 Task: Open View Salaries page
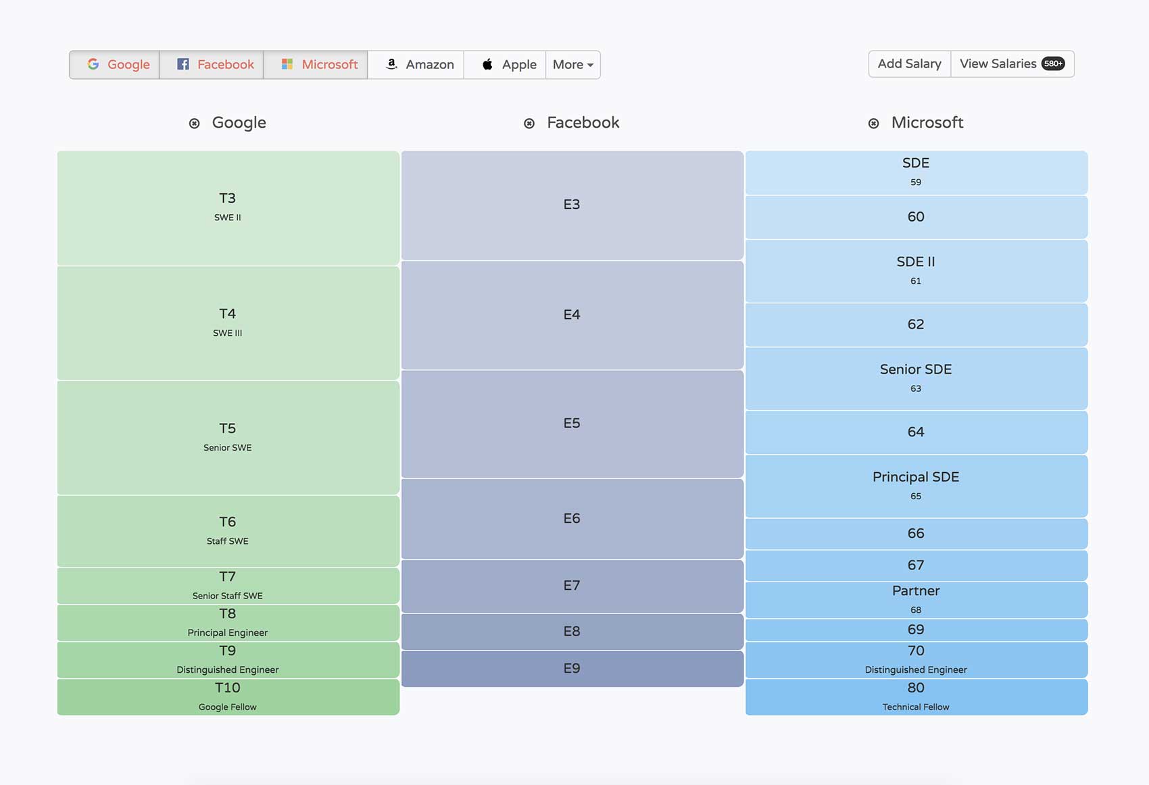click(x=1012, y=64)
